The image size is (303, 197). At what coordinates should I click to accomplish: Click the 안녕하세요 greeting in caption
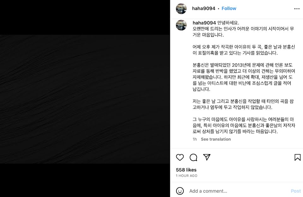tap(228, 23)
